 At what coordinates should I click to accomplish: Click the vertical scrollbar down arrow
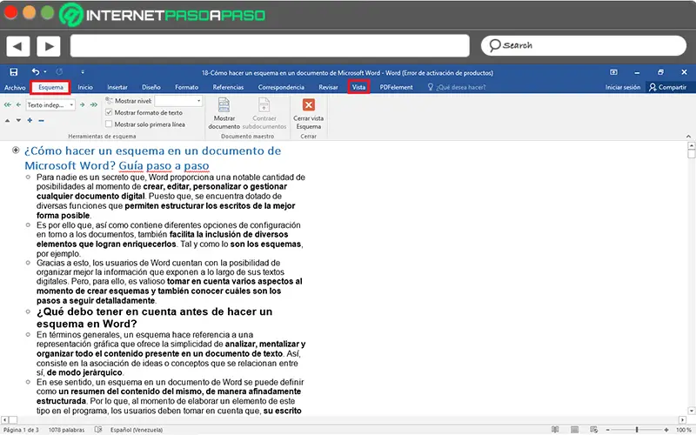point(691,411)
